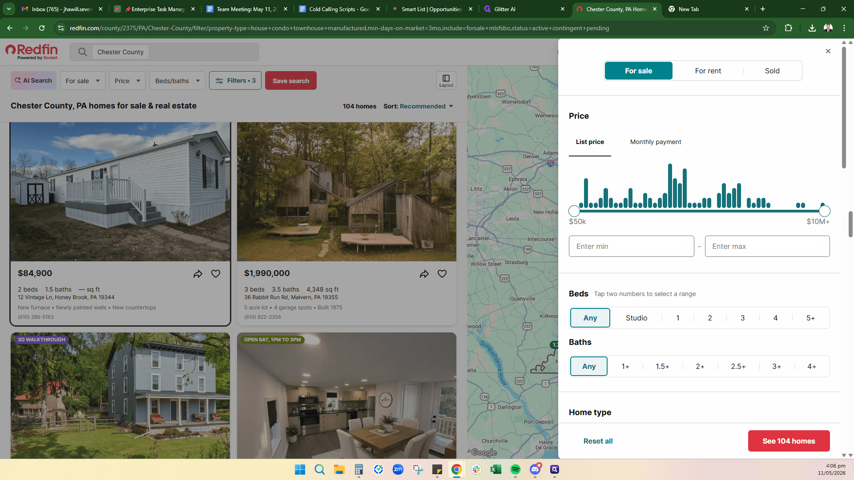The height and width of the screenshot is (480, 854).
Task: Open the new browser tab plus button
Action: click(763, 9)
